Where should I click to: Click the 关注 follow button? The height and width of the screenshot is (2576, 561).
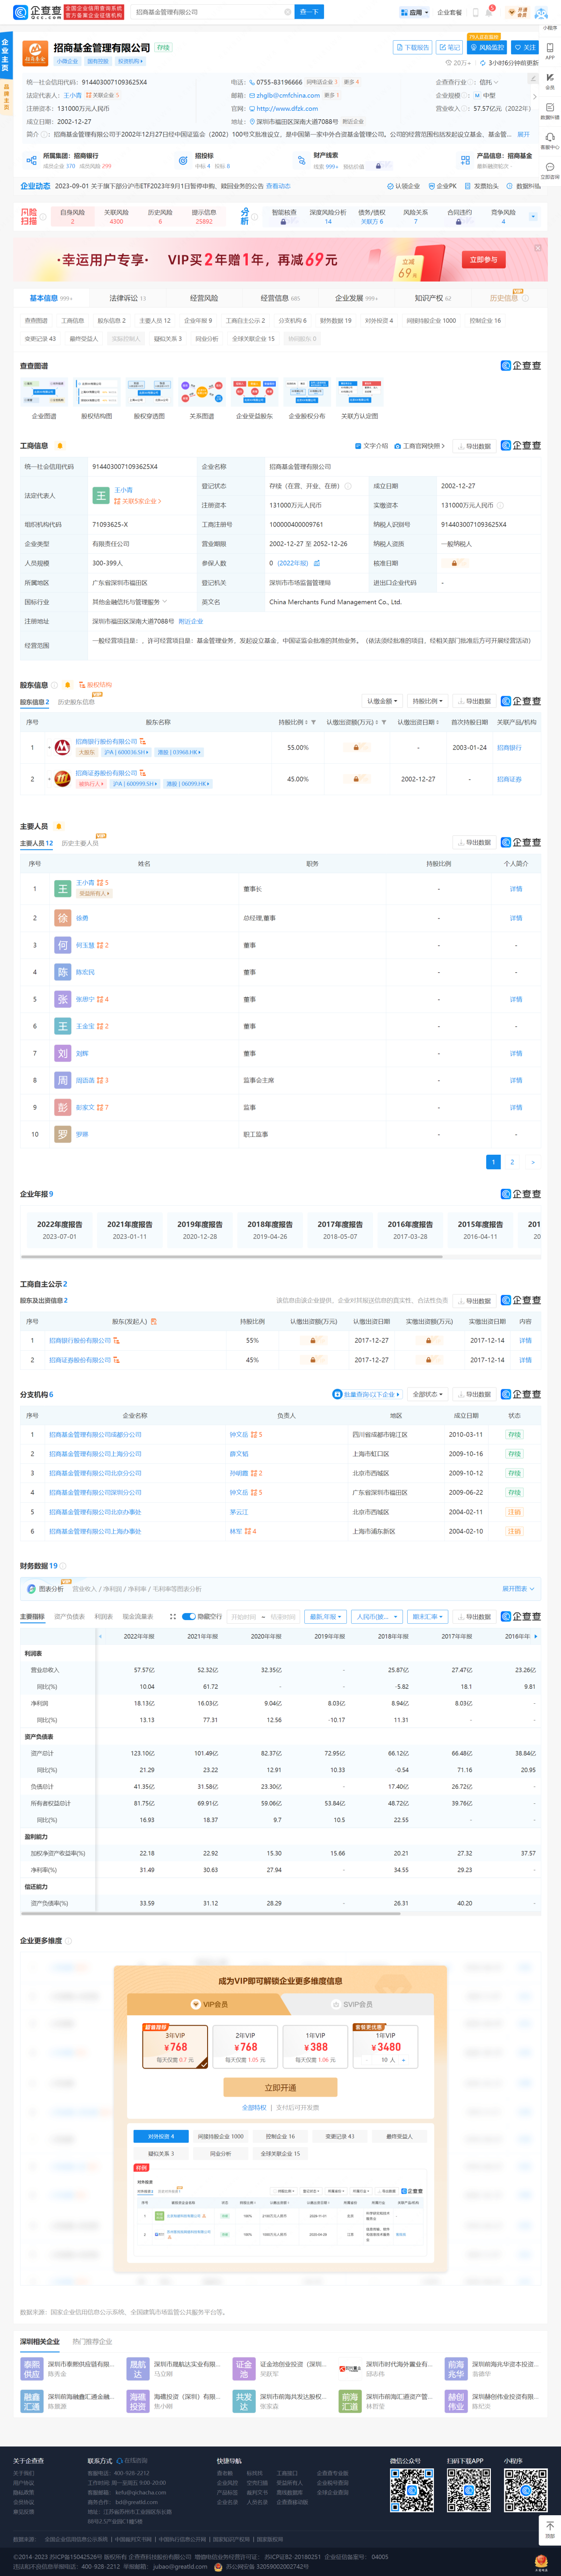(x=524, y=47)
